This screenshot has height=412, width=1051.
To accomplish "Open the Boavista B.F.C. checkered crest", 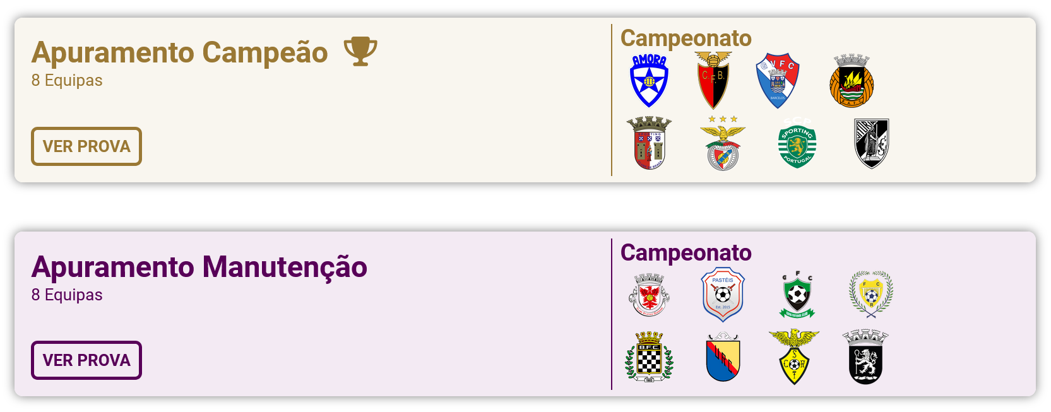I will pyautogui.click(x=649, y=357).
